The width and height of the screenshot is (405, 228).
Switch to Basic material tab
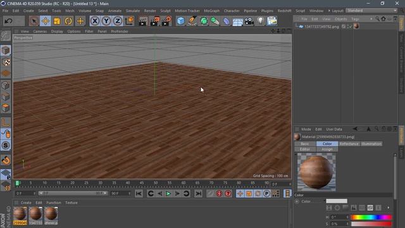click(305, 144)
